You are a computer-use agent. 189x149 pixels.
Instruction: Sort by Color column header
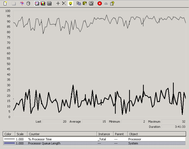9,134
